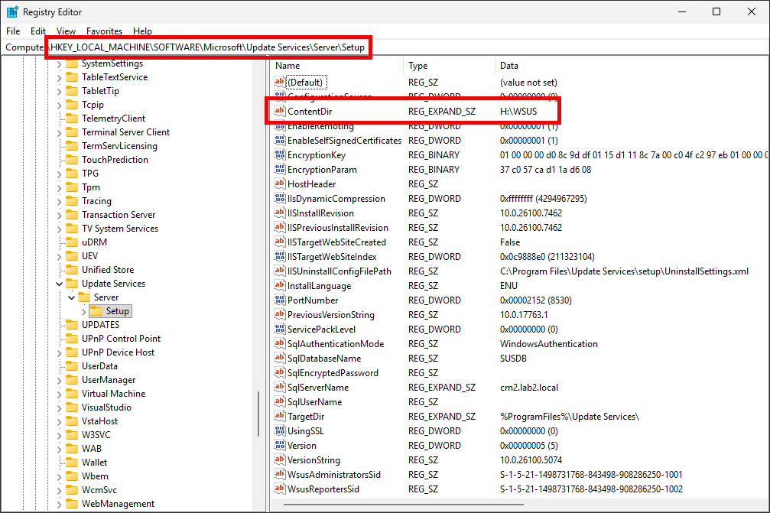Click the Registry Editor icon in the title bar

[x=12, y=11]
